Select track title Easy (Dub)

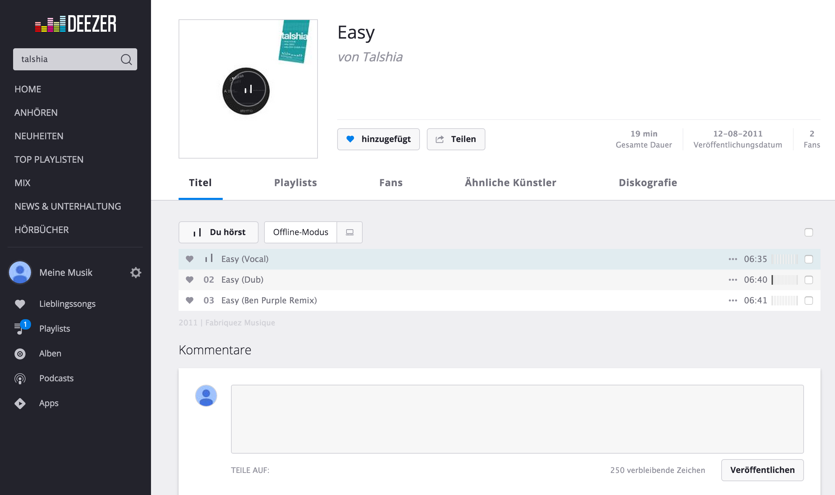click(x=242, y=280)
